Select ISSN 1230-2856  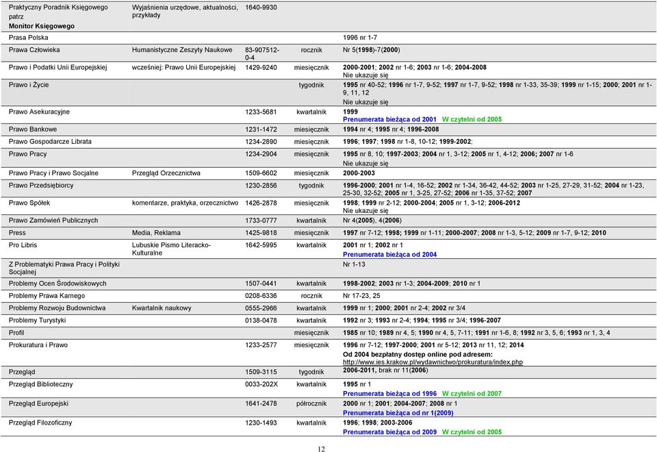(261, 186)
